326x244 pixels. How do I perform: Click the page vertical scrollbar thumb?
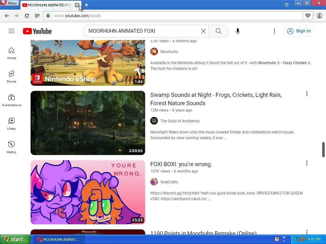pos(323,150)
